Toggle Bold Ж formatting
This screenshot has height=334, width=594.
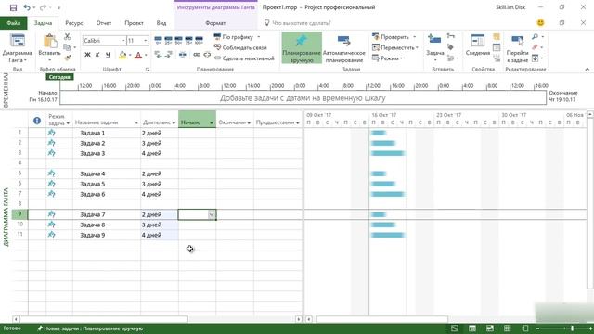click(87, 55)
